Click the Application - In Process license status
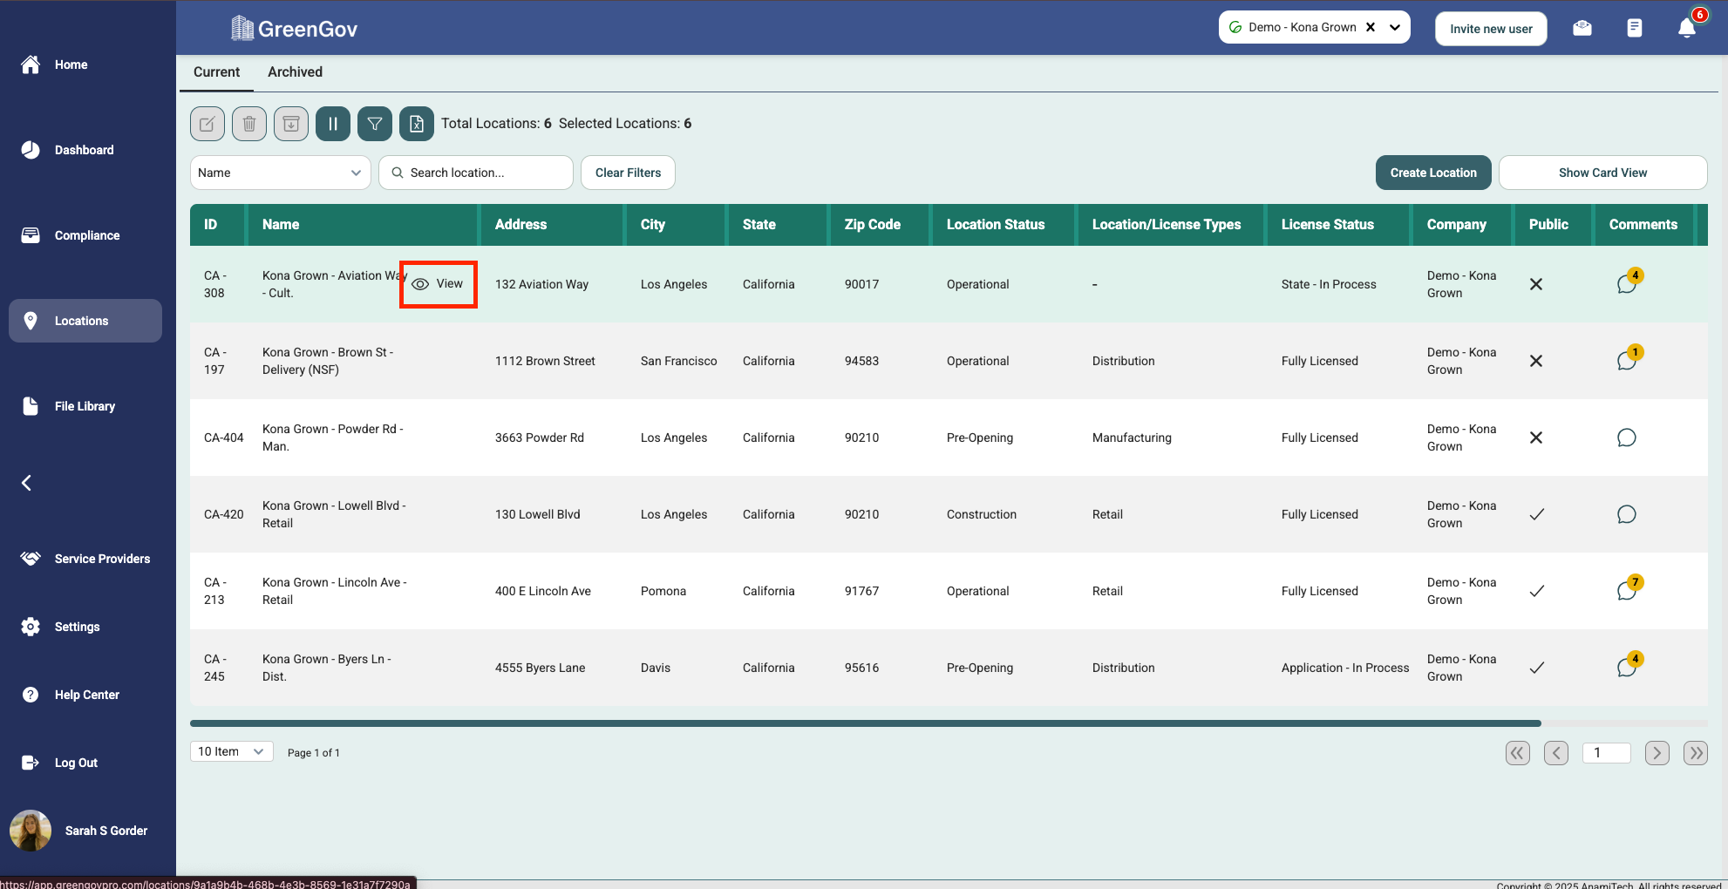 pyautogui.click(x=1345, y=668)
